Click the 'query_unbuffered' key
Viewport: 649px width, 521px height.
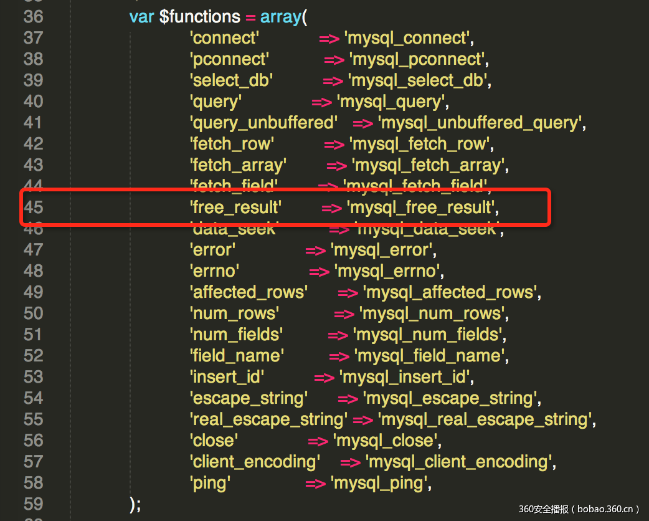263,123
